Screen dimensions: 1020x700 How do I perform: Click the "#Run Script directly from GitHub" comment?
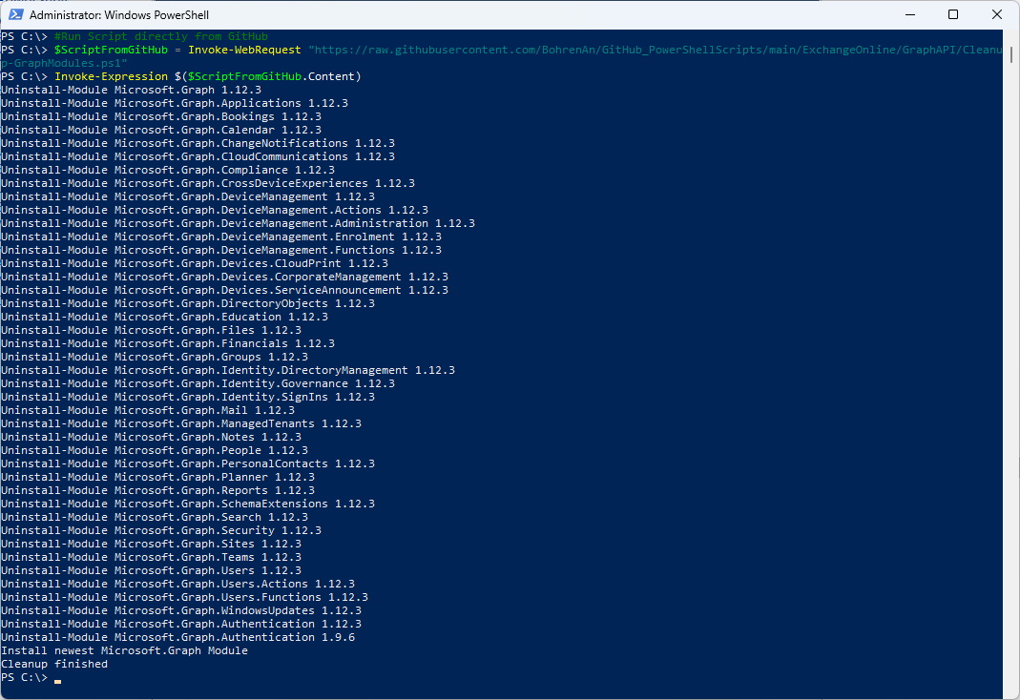(x=160, y=36)
